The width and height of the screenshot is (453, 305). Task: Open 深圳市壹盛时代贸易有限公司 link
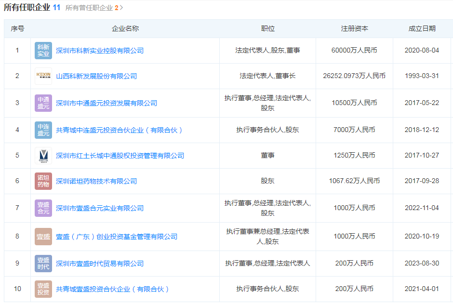[100, 264]
